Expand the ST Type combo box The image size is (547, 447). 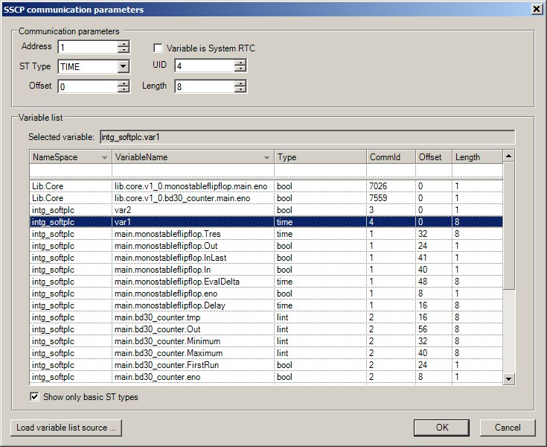click(124, 66)
